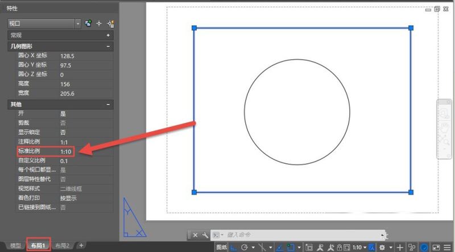Screen dimensions: 455x252
Task: Close the command line with X icon
Action: [x=195, y=234]
